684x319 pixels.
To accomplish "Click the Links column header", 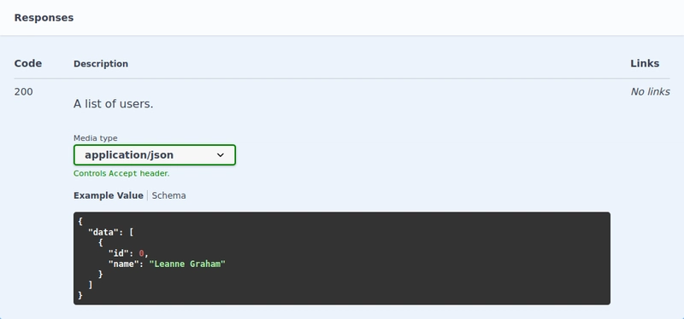I will point(645,63).
